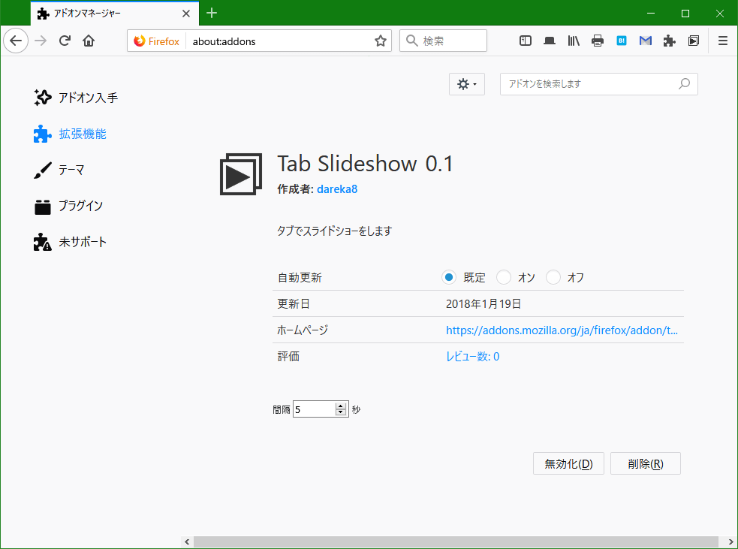
Task: Go back using the back arrow button
Action: pyautogui.click(x=16, y=41)
